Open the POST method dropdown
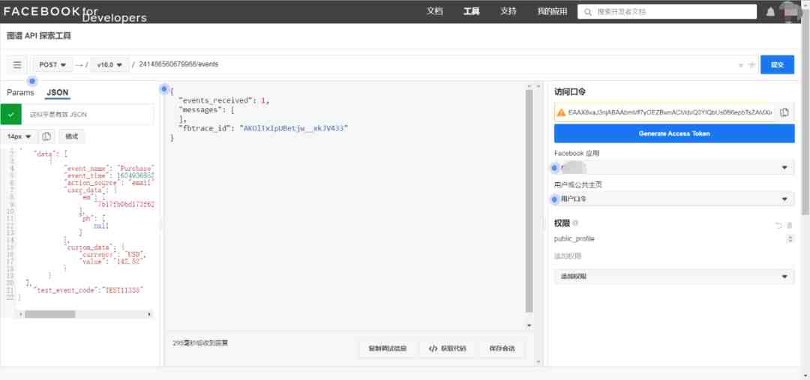Screen dimensions: 810x380 pyautogui.click(x=52, y=65)
